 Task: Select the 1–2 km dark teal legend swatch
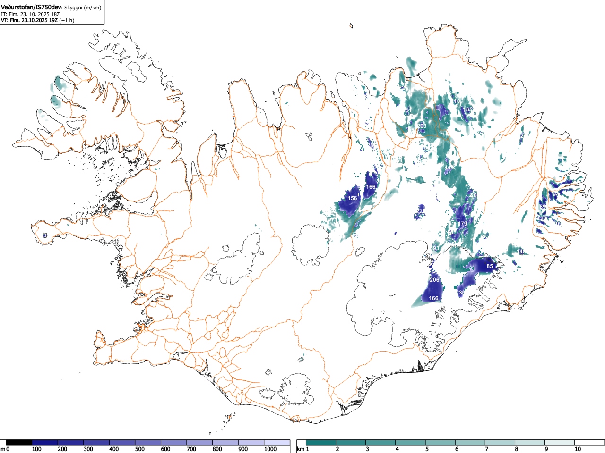coord(321,443)
